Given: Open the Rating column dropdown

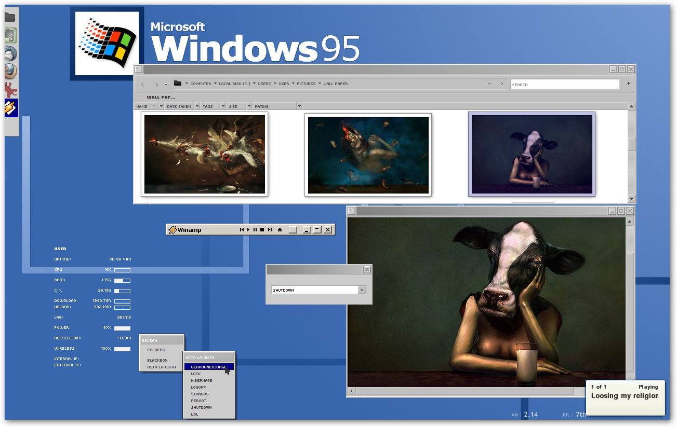Looking at the screenshot, I should point(299,106).
